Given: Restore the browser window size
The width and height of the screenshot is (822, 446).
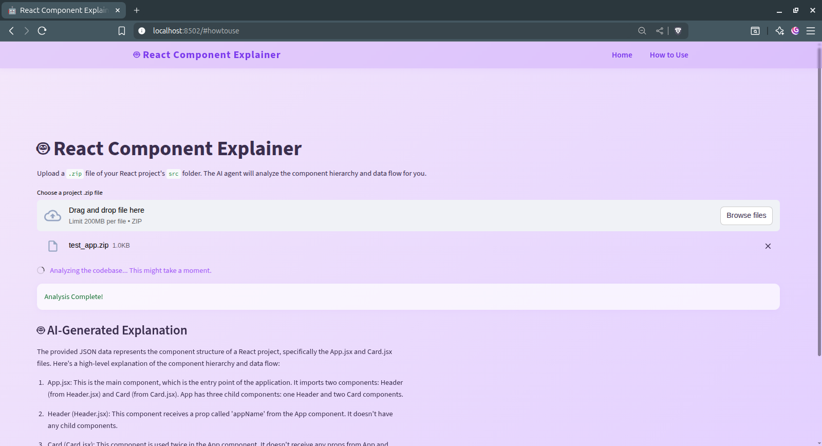Looking at the screenshot, I should tap(796, 10).
